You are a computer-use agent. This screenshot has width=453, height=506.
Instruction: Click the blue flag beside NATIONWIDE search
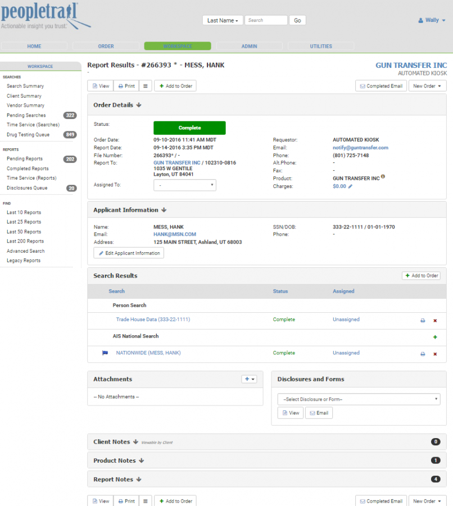[105, 353]
